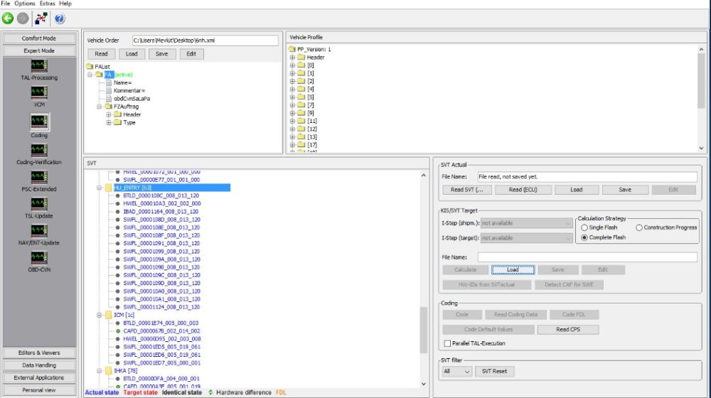This screenshot has height=398, width=711.
Task: Click the green back arrow icon
Action: tap(8, 18)
